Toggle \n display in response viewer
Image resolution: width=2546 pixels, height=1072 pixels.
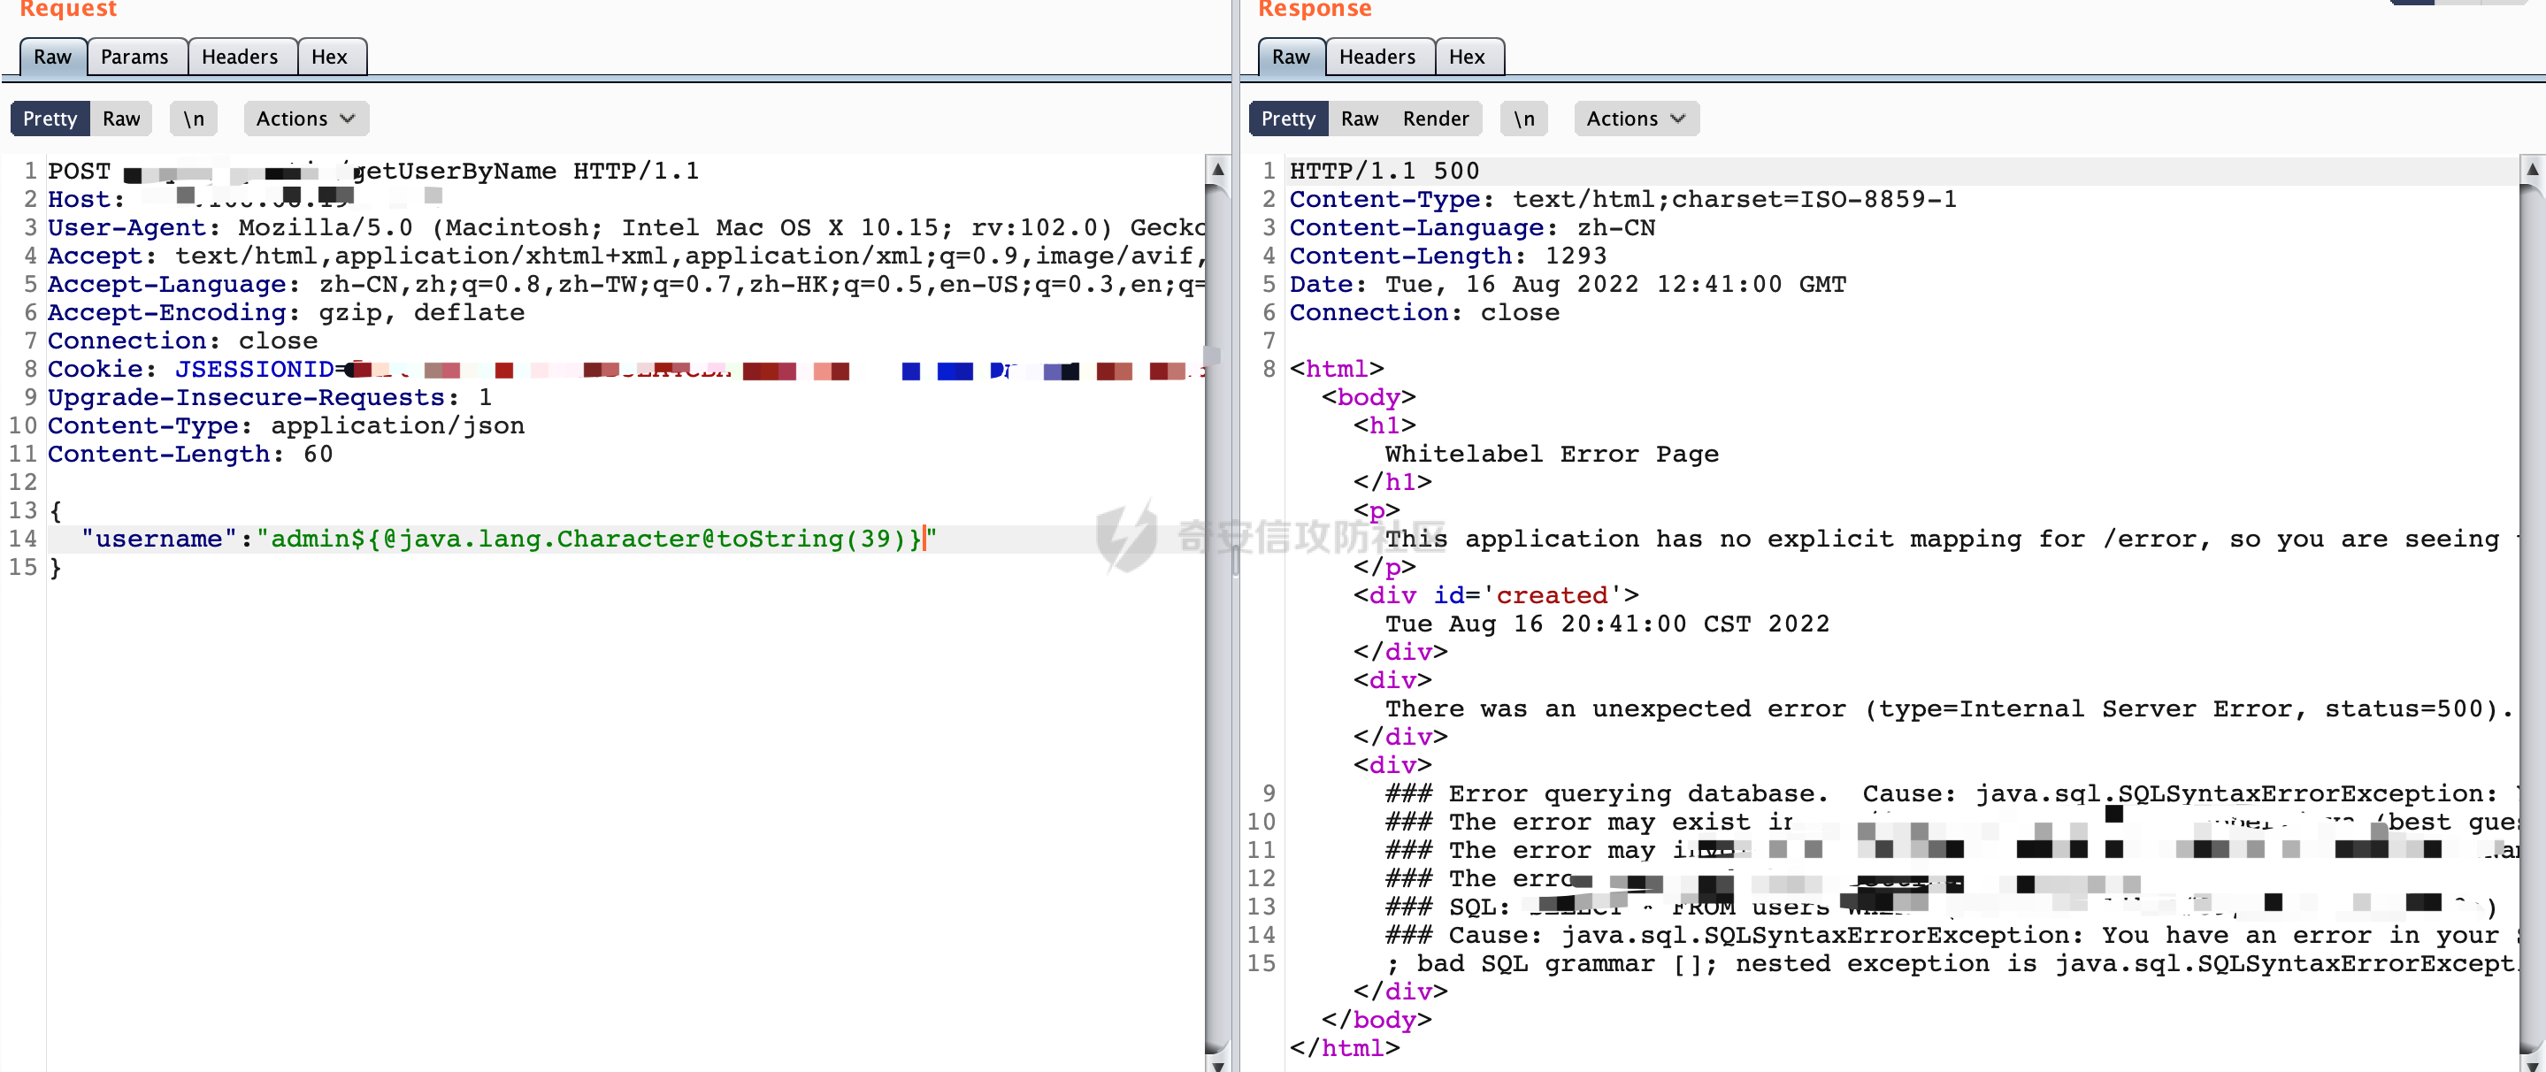[1524, 119]
